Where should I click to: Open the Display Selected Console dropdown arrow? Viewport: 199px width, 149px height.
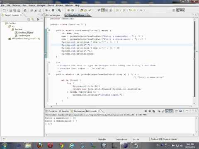[x=184, y=111]
